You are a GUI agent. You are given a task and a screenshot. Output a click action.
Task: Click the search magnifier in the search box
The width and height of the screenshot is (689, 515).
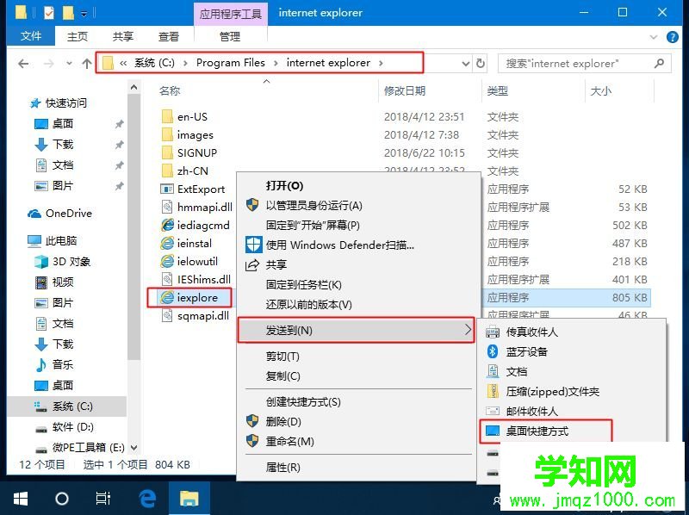(658, 63)
